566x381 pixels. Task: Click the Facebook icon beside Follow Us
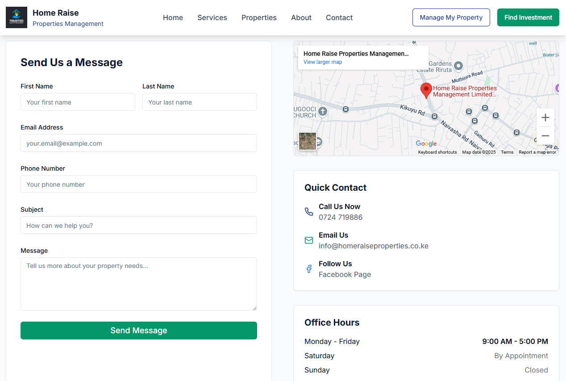(309, 269)
